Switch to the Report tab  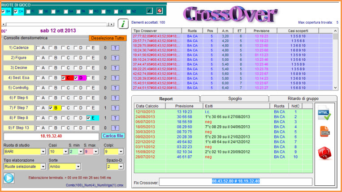[x=166, y=99]
